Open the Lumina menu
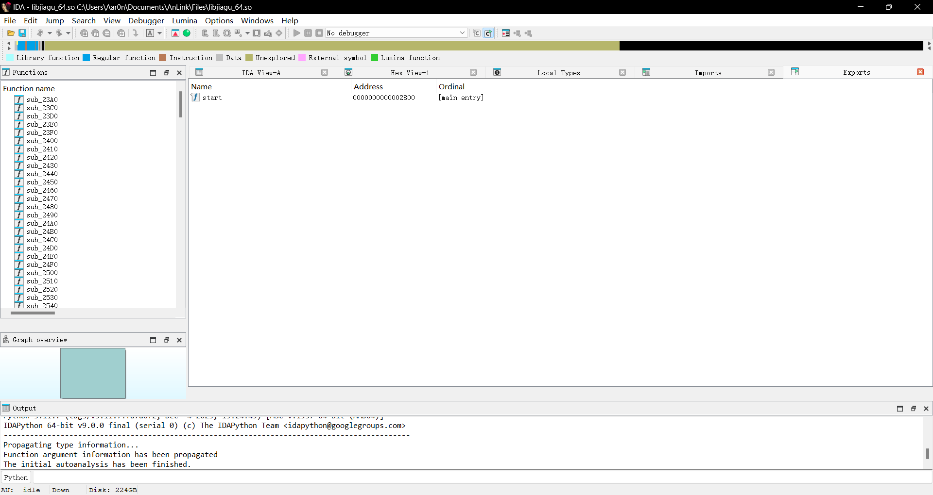 click(185, 20)
